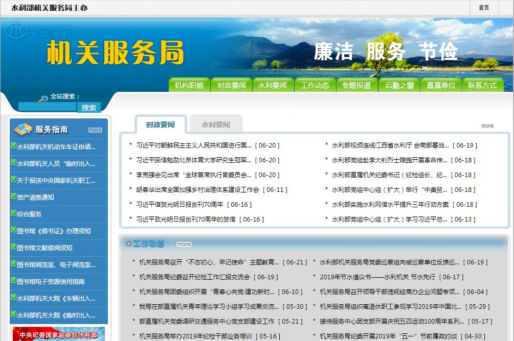Click the green arrow icon beside 综合服务
The width and height of the screenshot is (514, 341).
click(x=13, y=213)
